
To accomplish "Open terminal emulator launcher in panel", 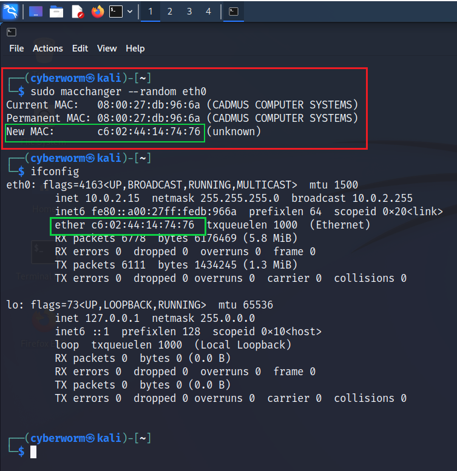I will 116,12.
